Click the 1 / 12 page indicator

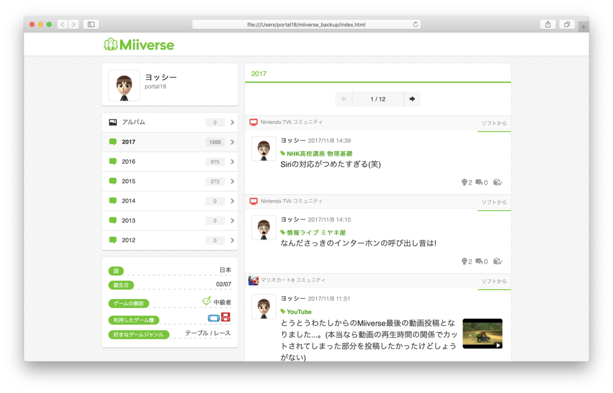[x=378, y=99]
